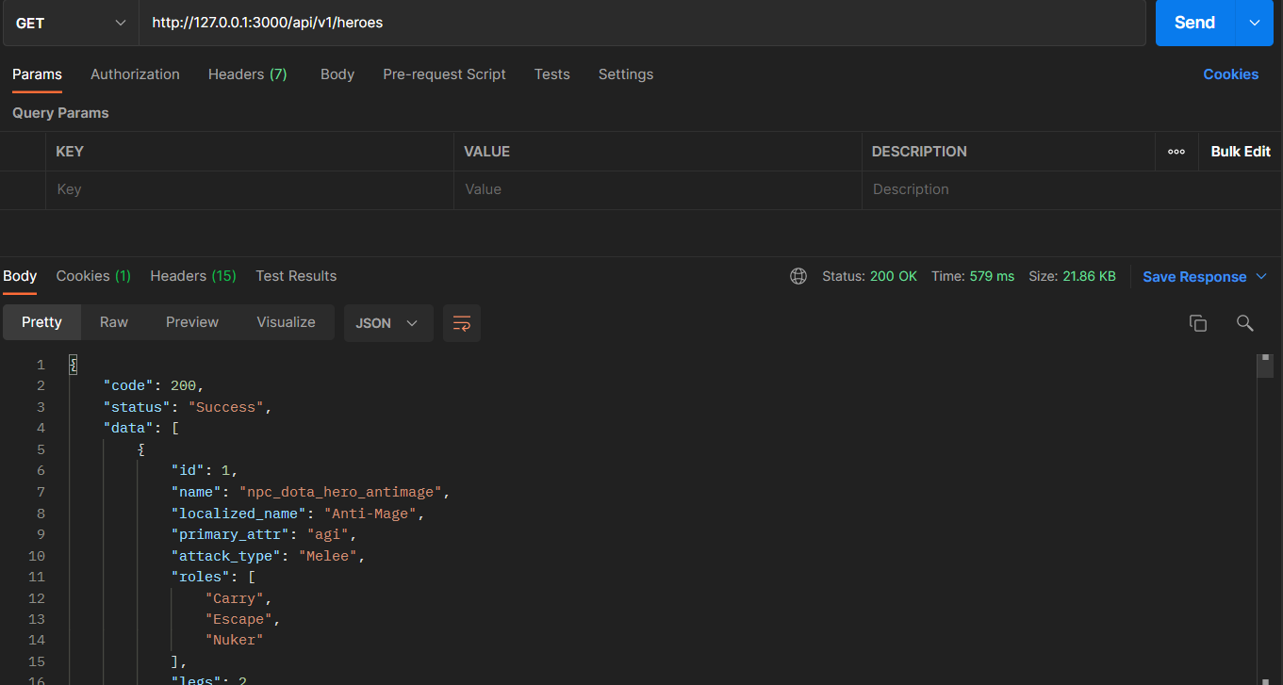Viewport: 1283px width, 685px height.
Task: Click line number 10 in the gutter
Action: (x=37, y=556)
